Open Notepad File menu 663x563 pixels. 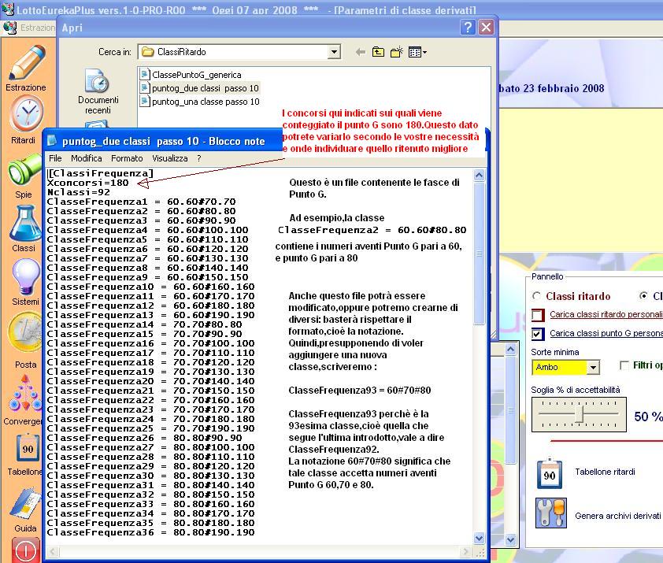click(x=55, y=158)
